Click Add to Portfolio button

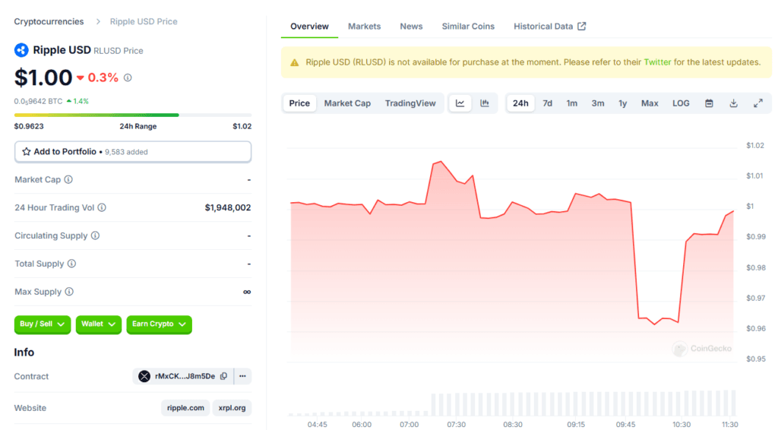click(x=132, y=152)
